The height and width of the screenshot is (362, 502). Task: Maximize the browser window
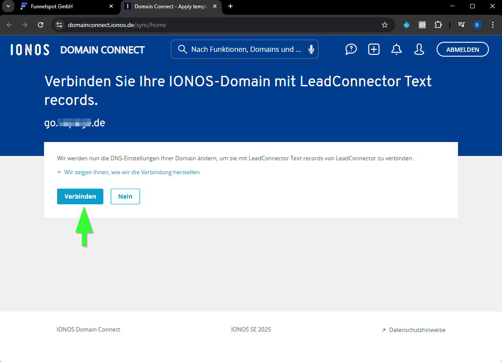(472, 6)
